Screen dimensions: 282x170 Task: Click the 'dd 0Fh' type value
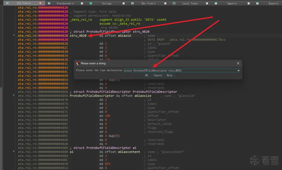click(105, 164)
